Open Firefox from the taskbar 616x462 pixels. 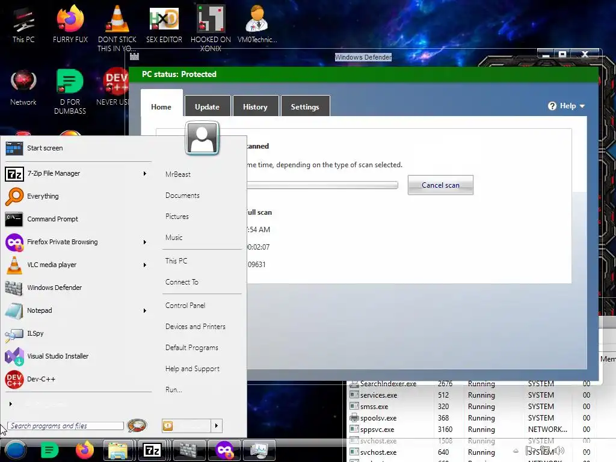pos(84,450)
